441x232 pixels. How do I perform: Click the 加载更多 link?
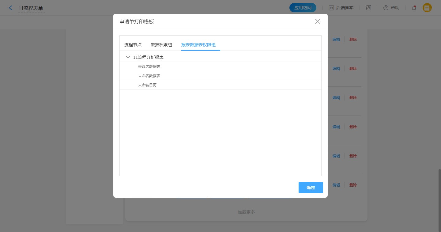click(246, 212)
